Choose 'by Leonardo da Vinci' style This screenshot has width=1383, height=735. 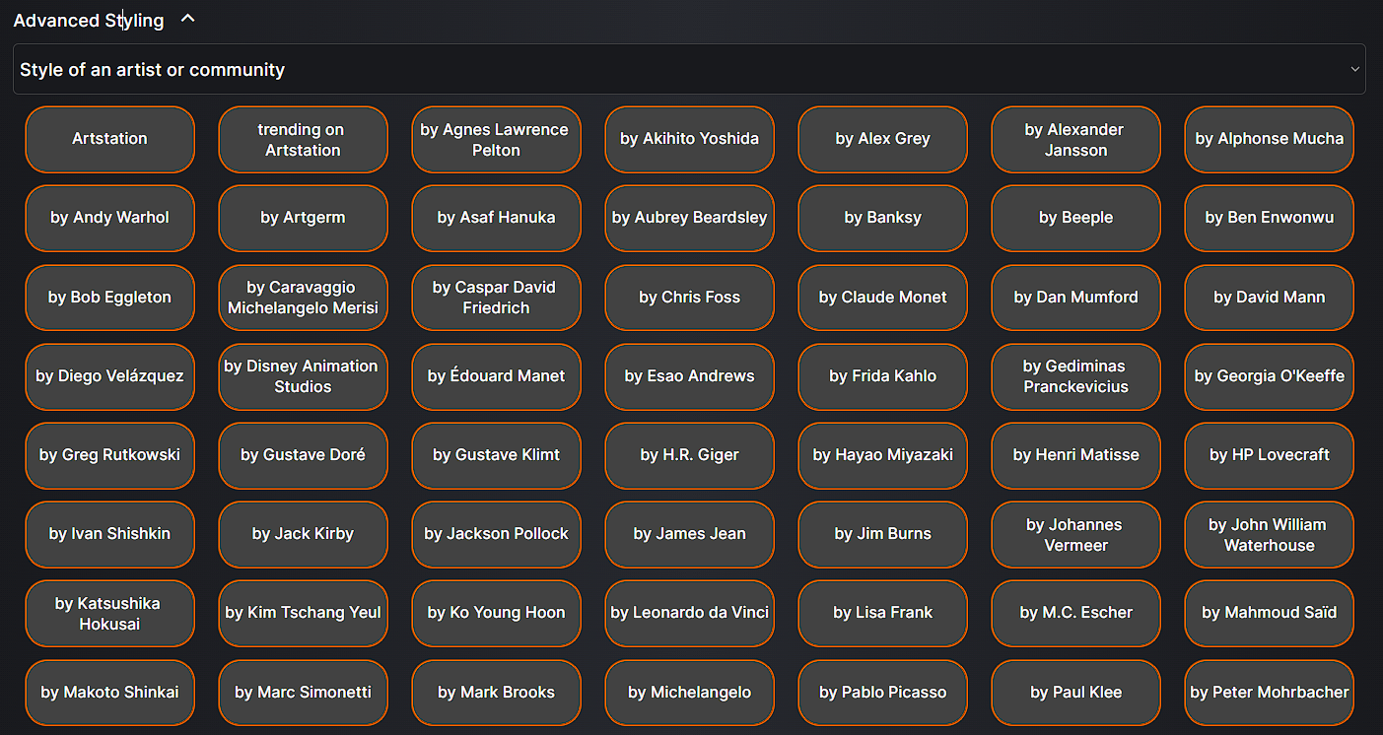click(689, 613)
